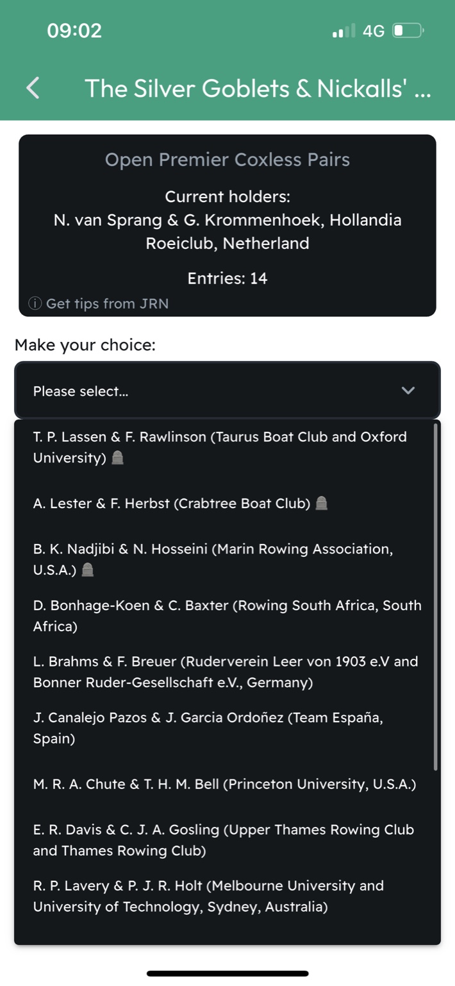The width and height of the screenshot is (455, 986).
Task: Tap the seed icon after Marin Rowing Association
Action: click(x=88, y=570)
